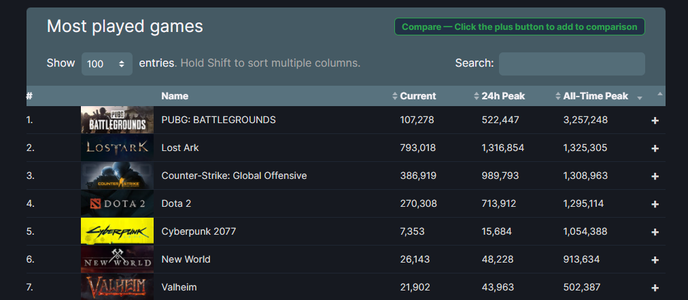Click PUBG all-time peak 3,257,248
The width and height of the screenshot is (688, 300).
tap(585, 120)
